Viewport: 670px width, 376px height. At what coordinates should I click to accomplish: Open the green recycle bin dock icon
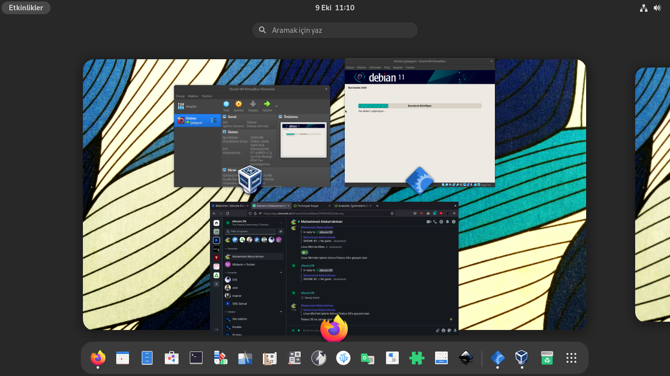click(547, 358)
